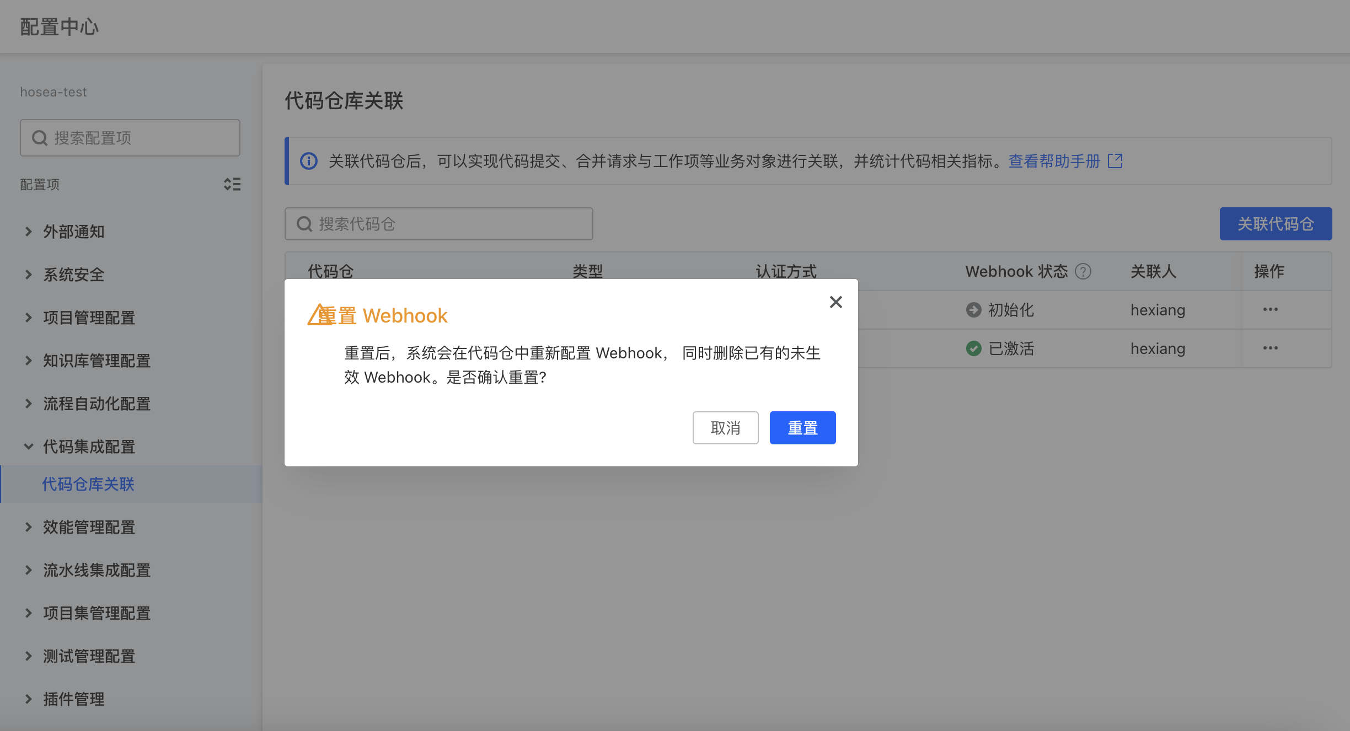Click the 认证方式 column header
The image size is (1350, 731).
coord(786,271)
